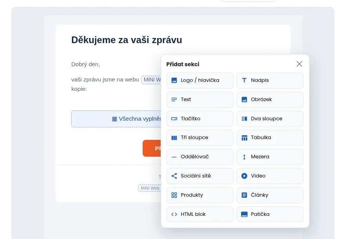
Task: Add a Text section
Action: point(200,100)
